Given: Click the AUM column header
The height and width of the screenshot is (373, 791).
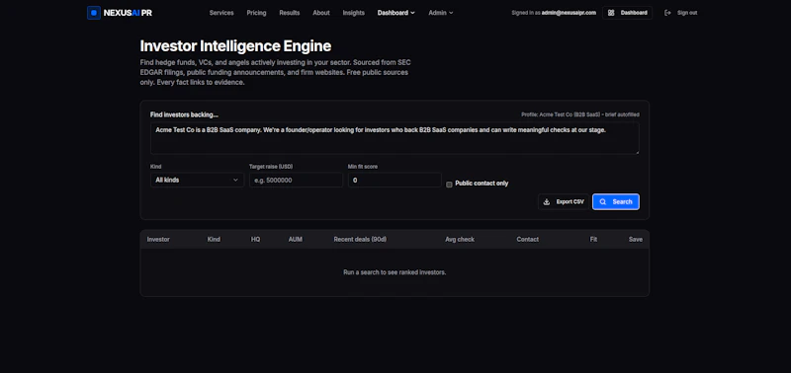Looking at the screenshot, I should coord(295,240).
